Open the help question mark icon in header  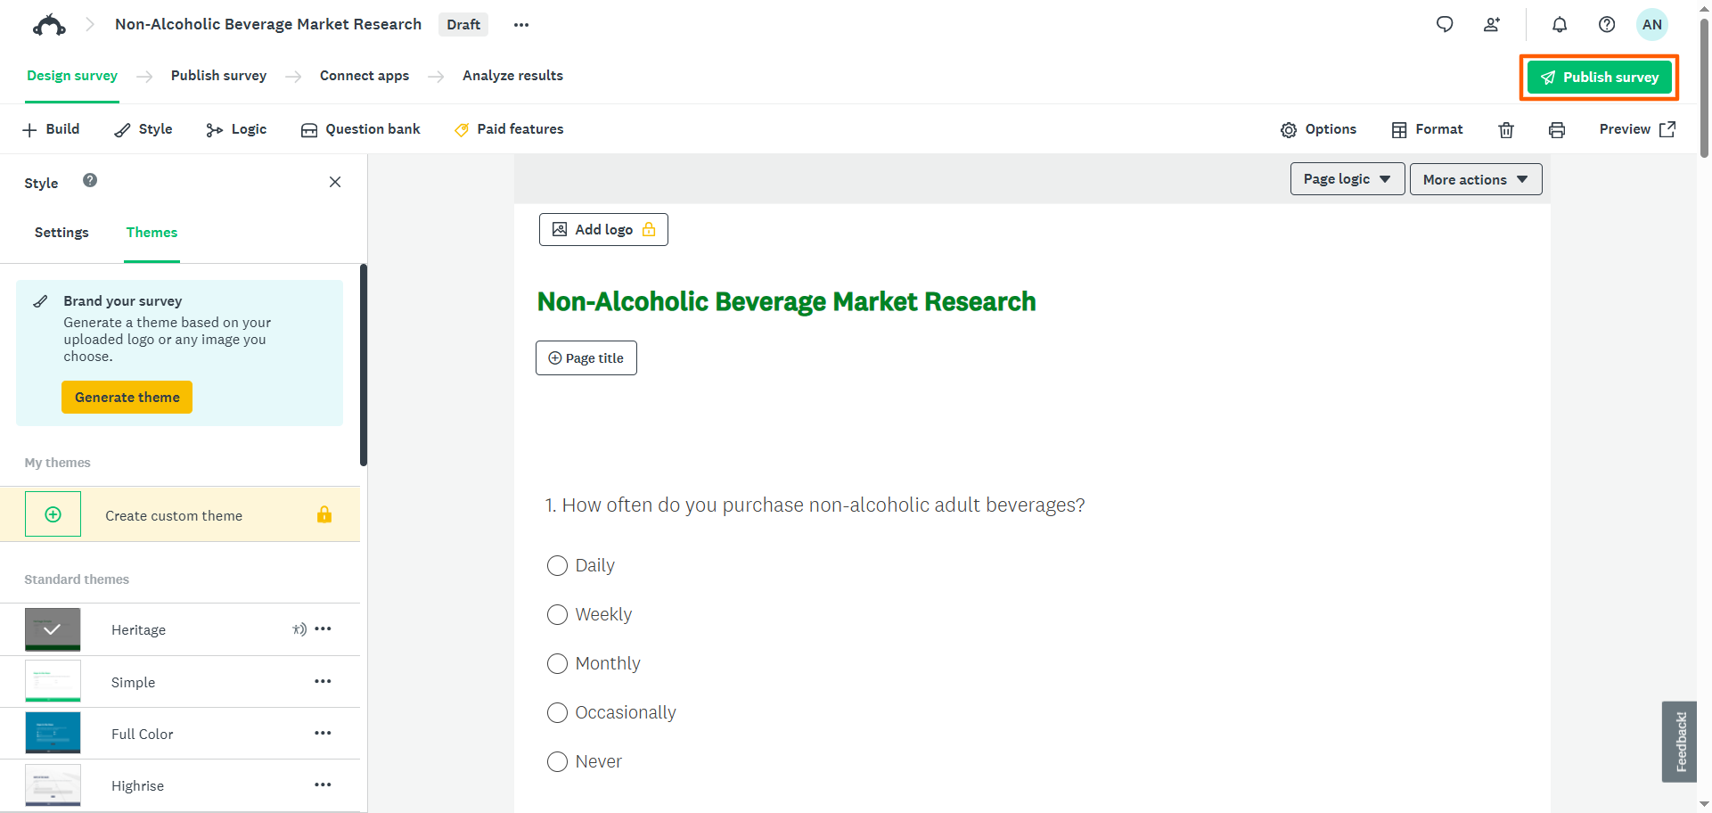click(1607, 25)
